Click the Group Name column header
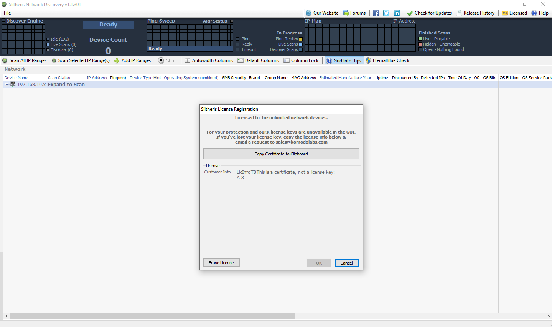The height and width of the screenshot is (327, 552). click(x=277, y=78)
